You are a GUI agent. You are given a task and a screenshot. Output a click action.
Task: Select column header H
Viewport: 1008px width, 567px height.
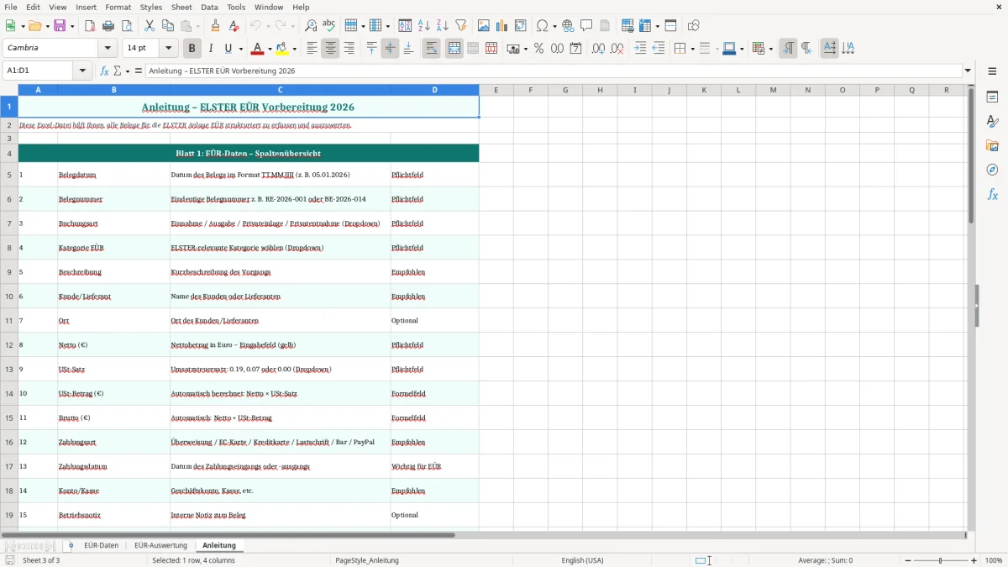[600, 90]
